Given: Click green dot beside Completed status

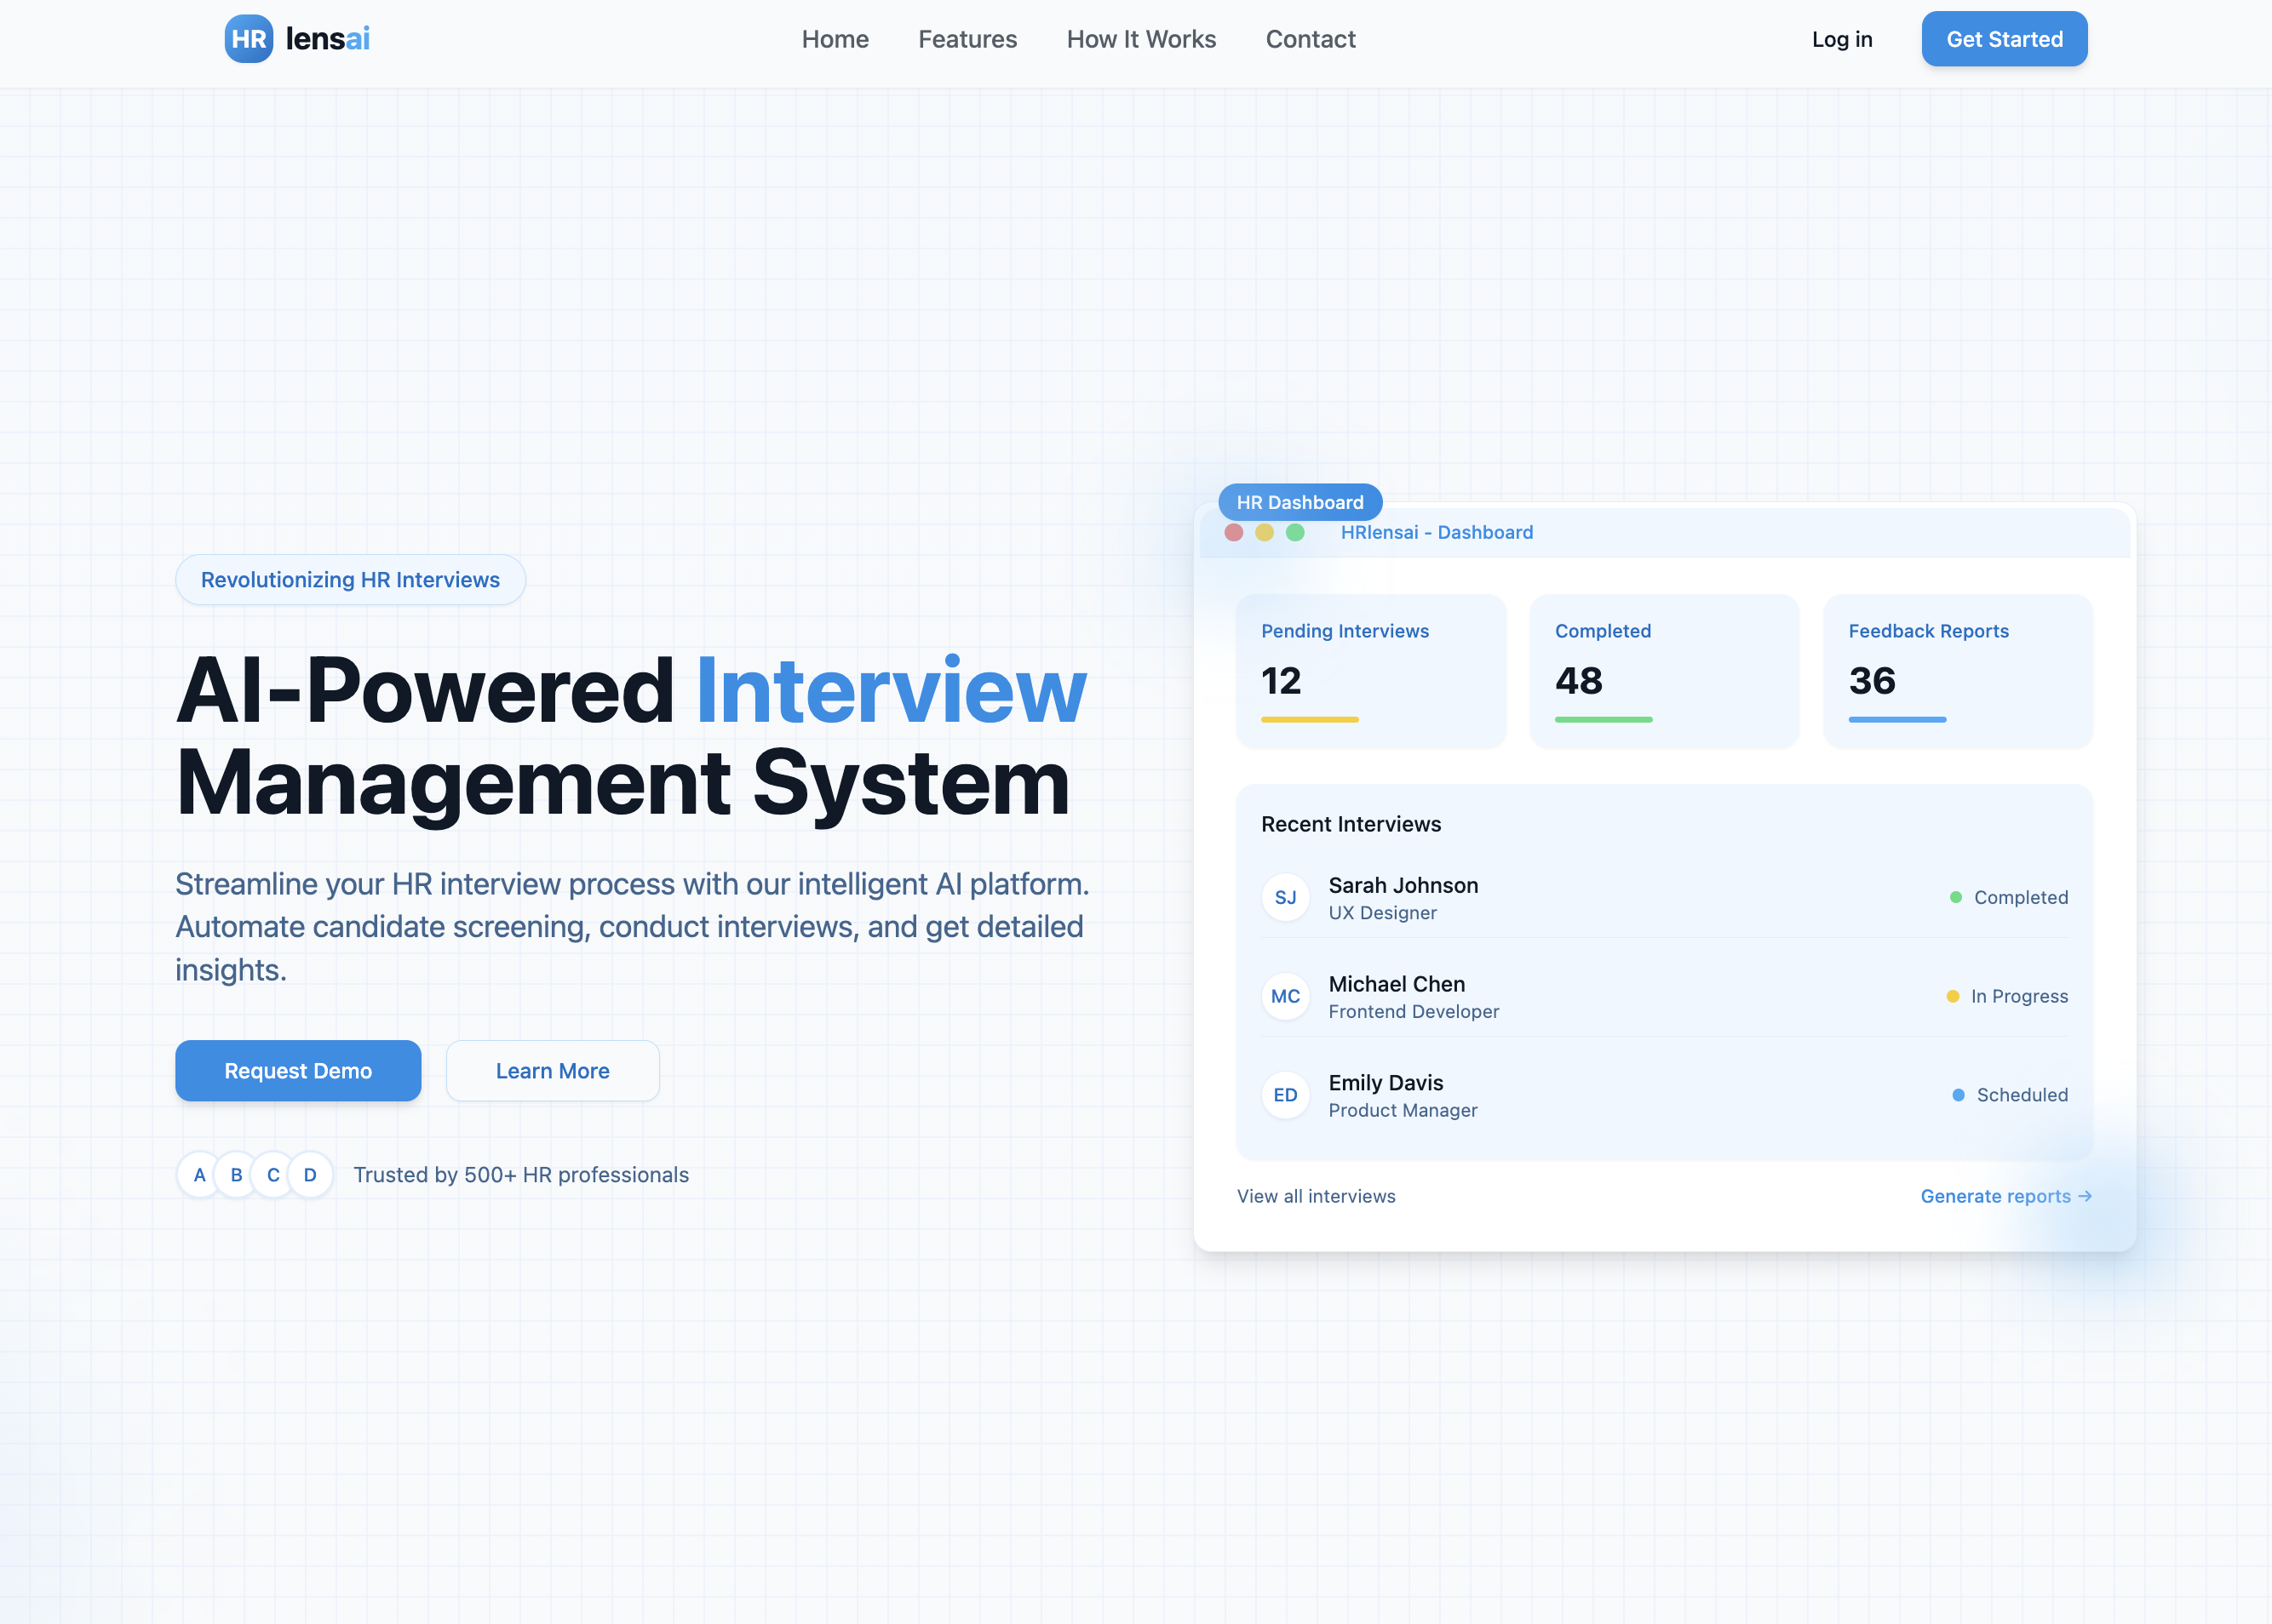Looking at the screenshot, I should (1955, 897).
